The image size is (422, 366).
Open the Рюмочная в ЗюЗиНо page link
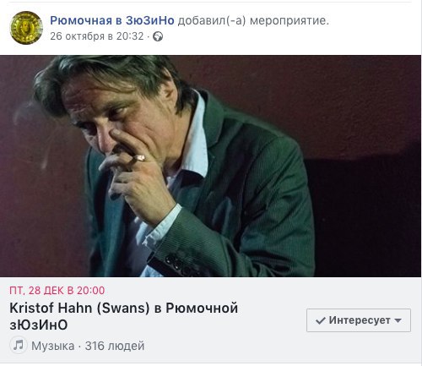pos(112,20)
